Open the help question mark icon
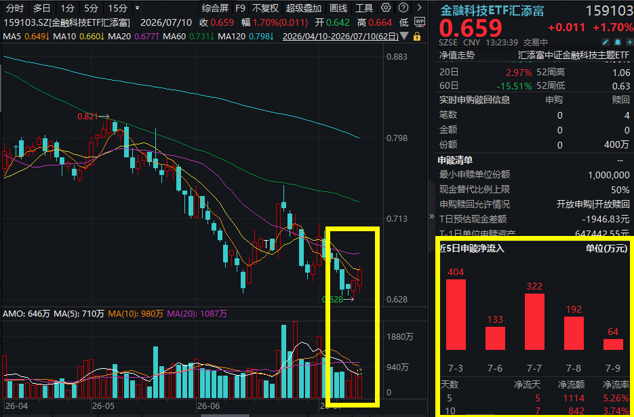Image resolution: width=634 pixels, height=417 pixels. 403,7
